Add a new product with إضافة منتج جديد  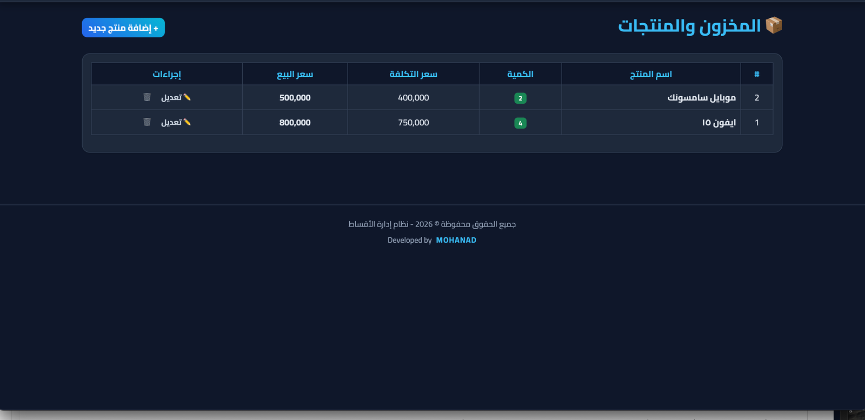[123, 28]
